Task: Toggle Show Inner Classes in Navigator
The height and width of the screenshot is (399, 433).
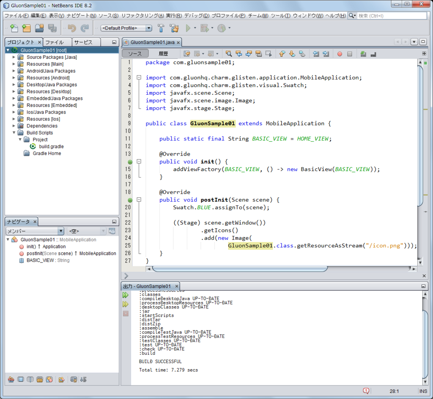Action: click(49, 380)
